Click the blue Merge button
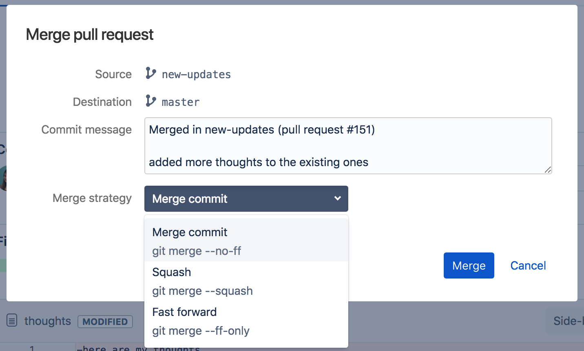The width and height of the screenshot is (584, 351). (x=469, y=265)
